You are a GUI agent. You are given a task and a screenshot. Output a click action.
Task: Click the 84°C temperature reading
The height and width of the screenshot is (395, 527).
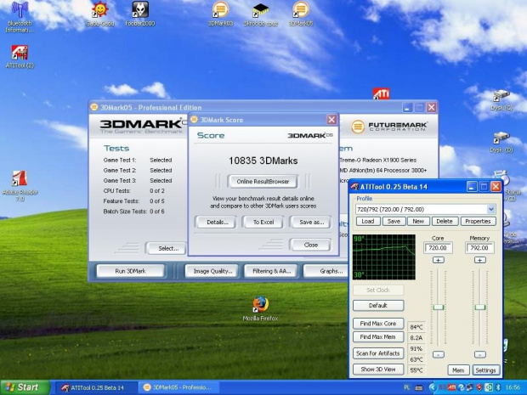416,327
